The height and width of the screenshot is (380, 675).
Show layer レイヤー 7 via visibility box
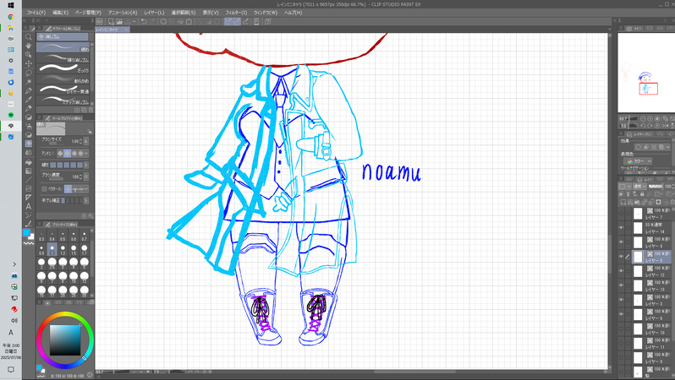click(x=621, y=214)
